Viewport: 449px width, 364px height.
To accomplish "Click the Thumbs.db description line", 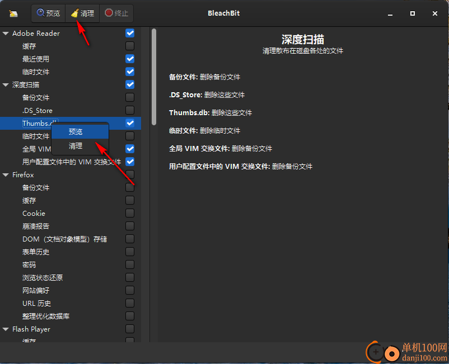I will click(x=211, y=112).
